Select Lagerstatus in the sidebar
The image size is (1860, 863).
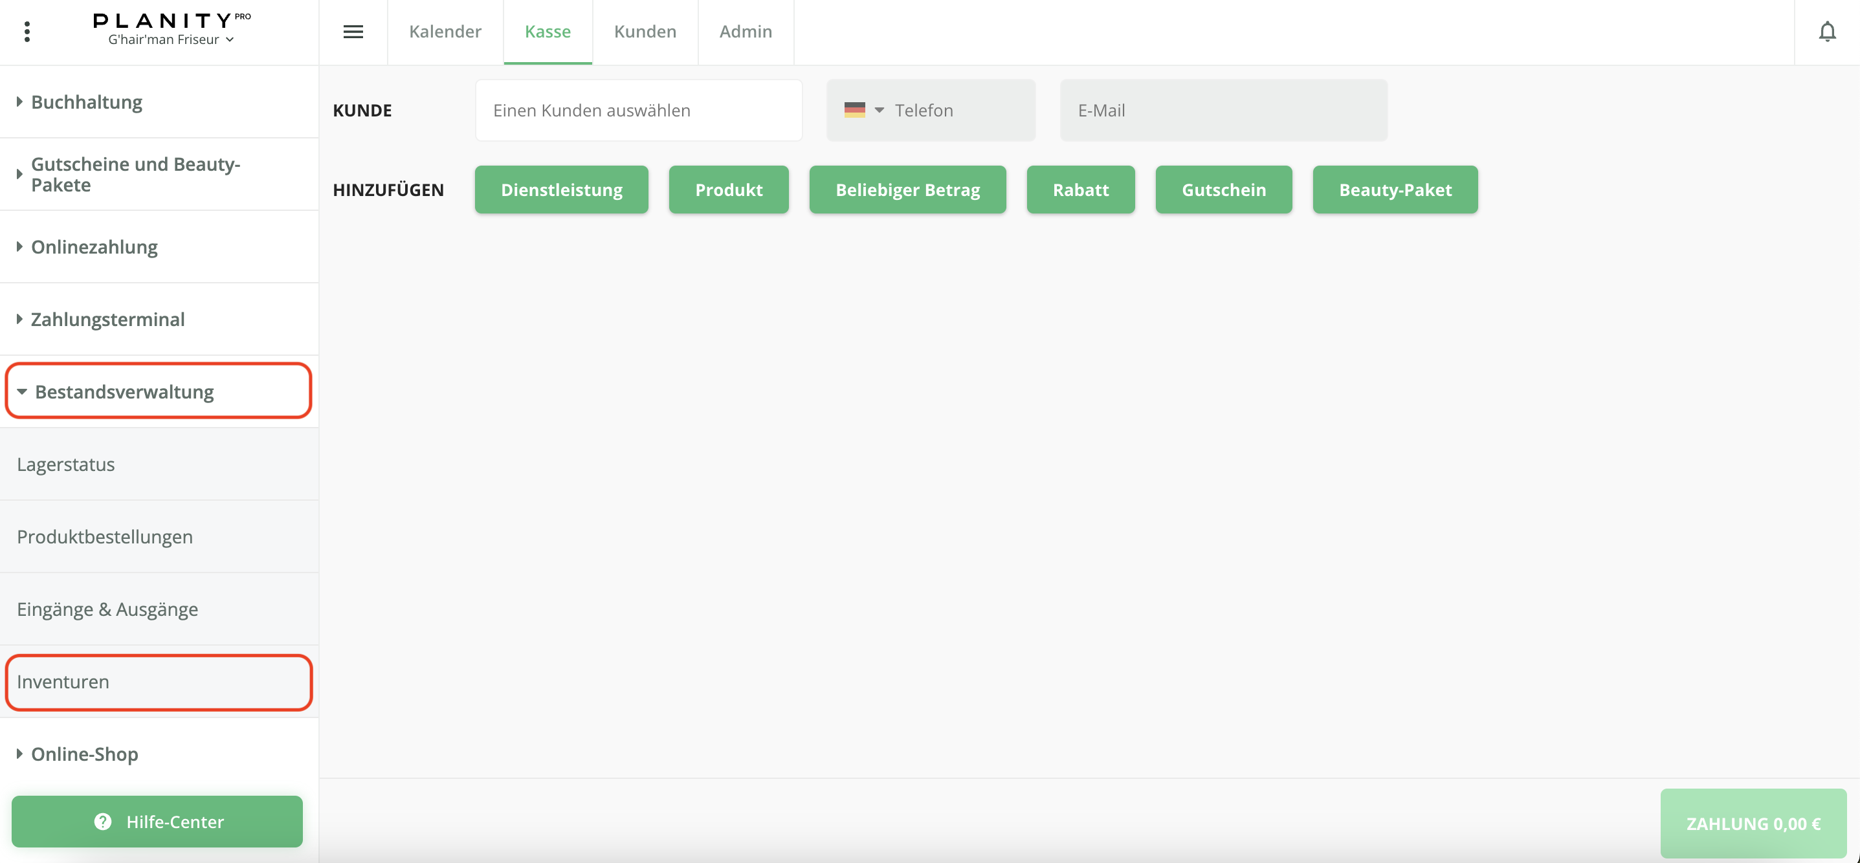coord(66,464)
